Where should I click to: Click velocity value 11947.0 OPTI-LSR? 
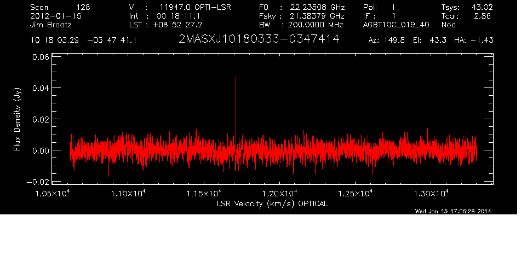pyautogui.click(x=195, y=7)
